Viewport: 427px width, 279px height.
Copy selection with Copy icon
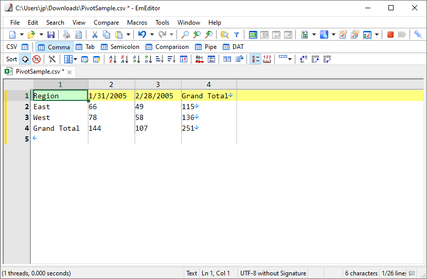[x=106, y=34]
